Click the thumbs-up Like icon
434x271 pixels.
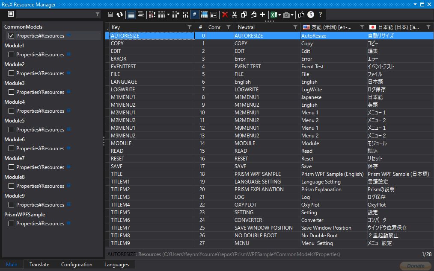pyautogui.click(x=301, y=15)
